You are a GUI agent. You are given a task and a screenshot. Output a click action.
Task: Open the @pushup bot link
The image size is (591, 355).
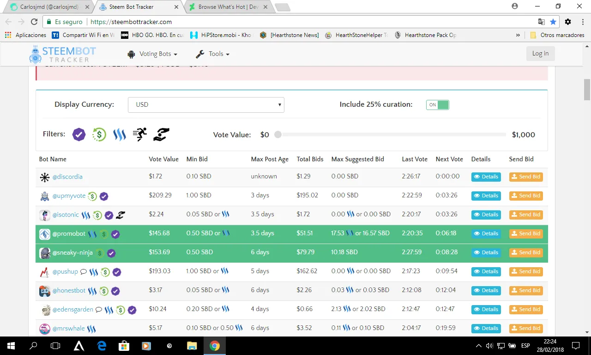[65, 272]
